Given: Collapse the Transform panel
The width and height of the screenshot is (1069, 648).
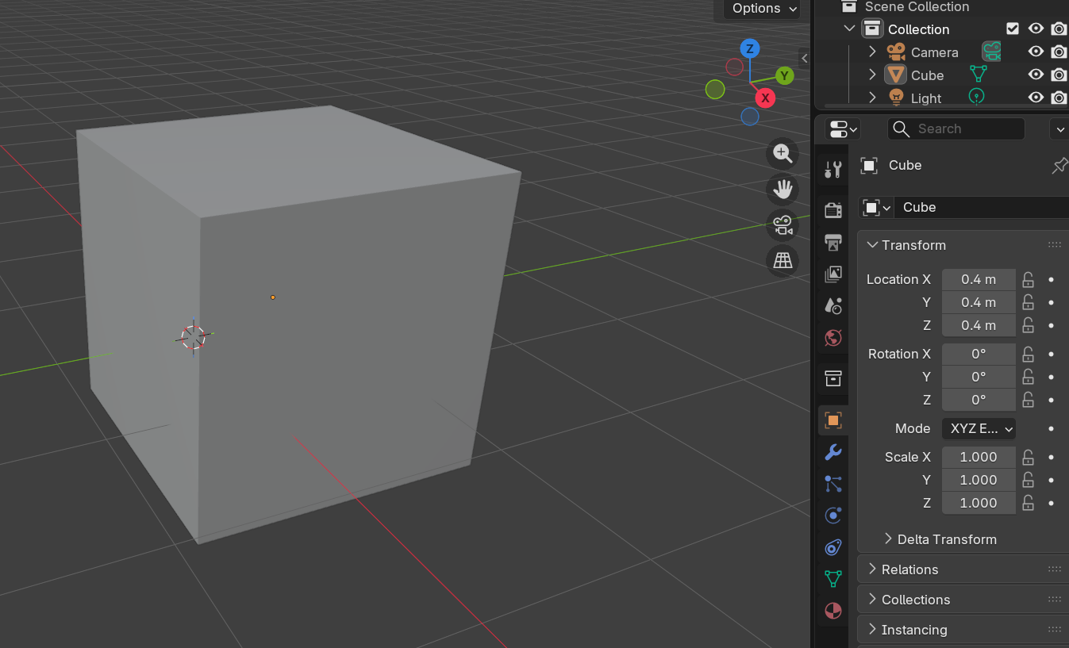Looking at the screenshot, I should pyautogui.click(x=872, y=245).
